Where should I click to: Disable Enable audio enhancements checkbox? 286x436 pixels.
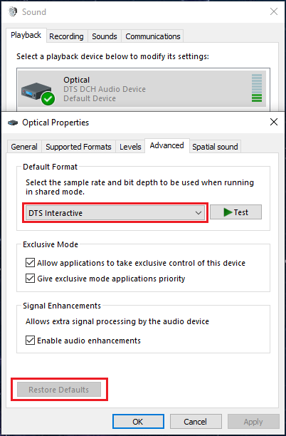pyautogui.click(x=30, y=341)
